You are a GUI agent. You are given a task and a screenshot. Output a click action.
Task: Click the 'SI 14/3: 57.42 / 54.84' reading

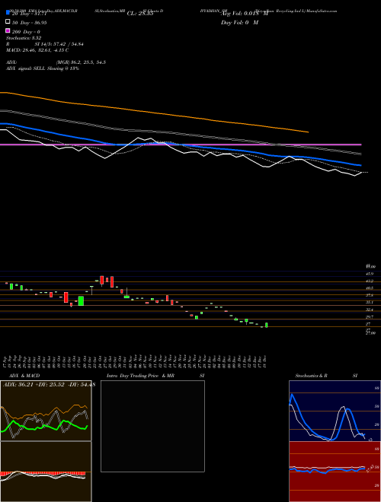[59, 44]
